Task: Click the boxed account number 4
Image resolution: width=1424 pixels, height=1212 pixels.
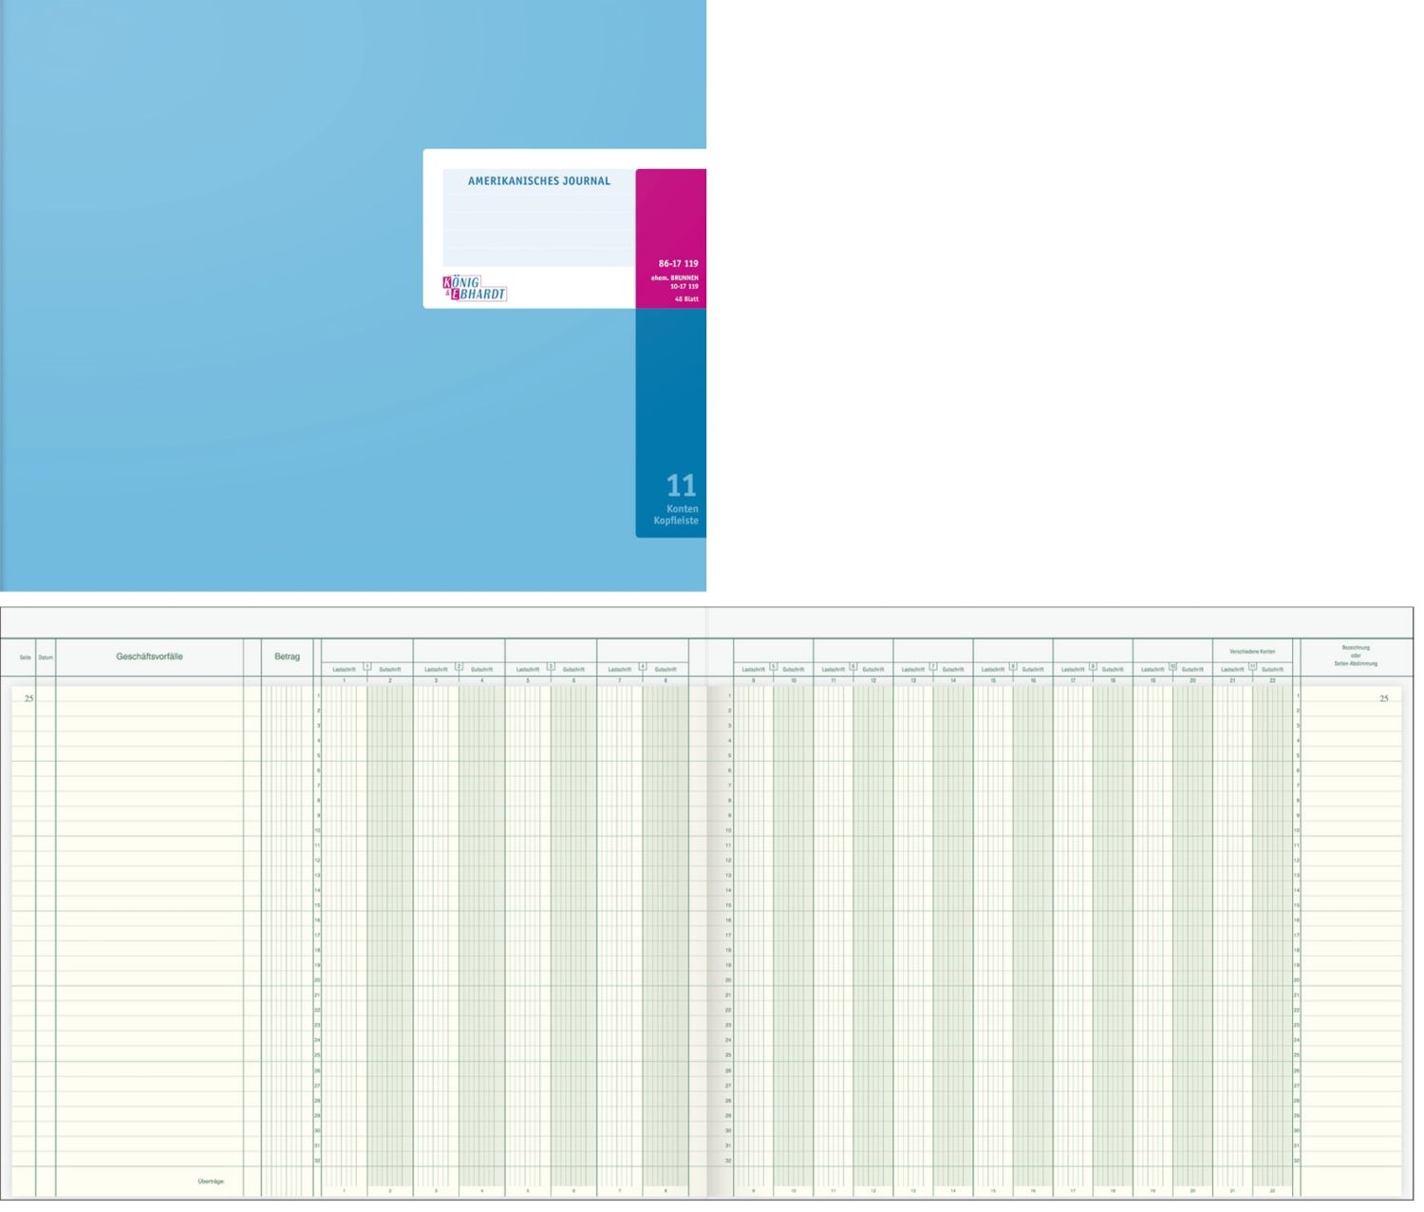Action: (643, 667)
